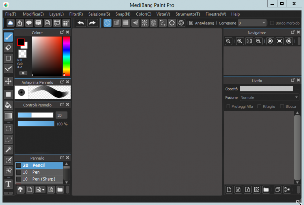Click the black foreground color swatch

(21, 42)
